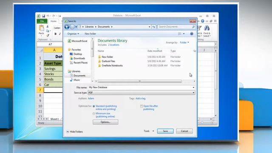This screenshot has height=153, width=272.
Task: Select Music under Libraries
Action: click(x=75, y=80)
